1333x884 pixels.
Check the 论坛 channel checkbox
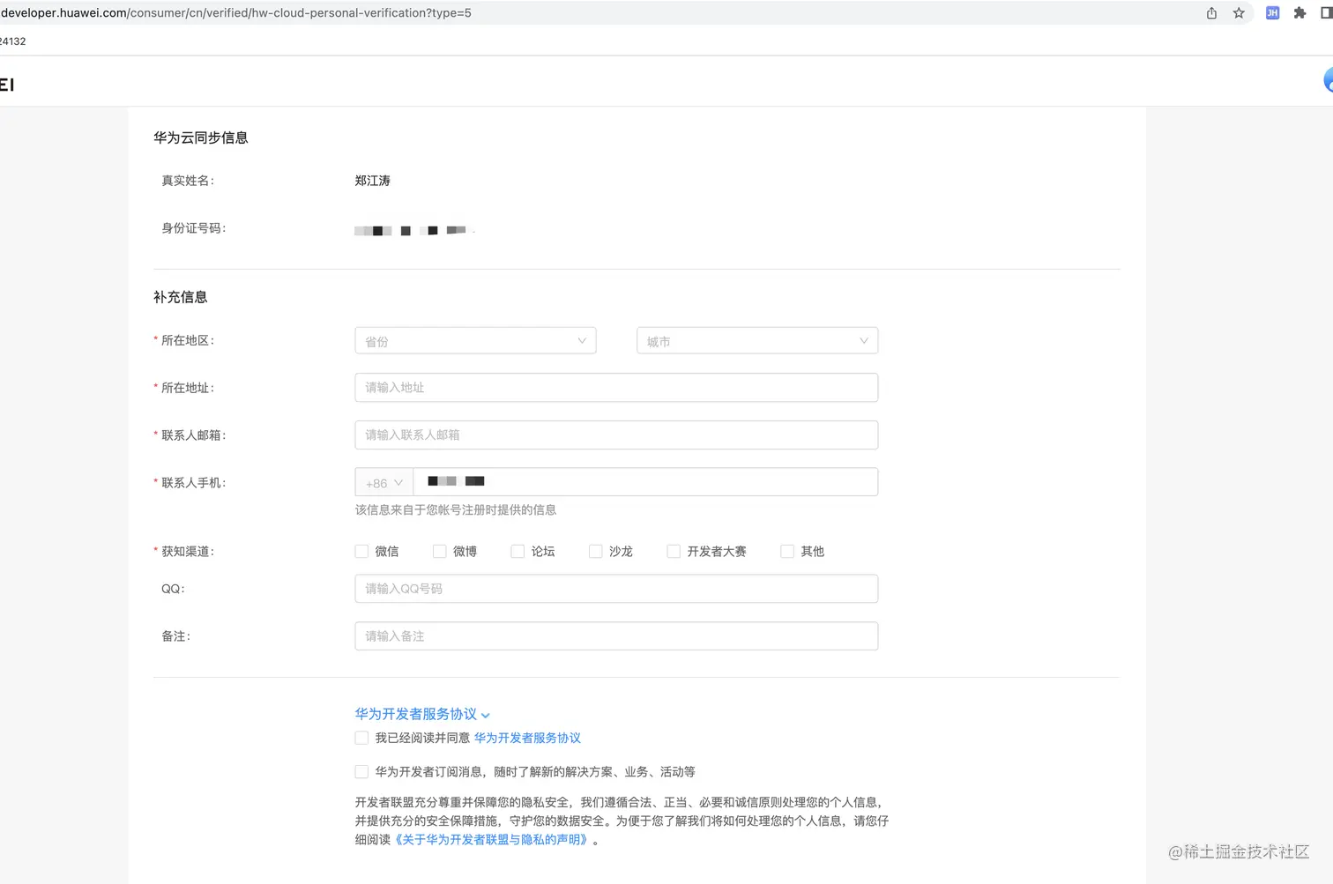(x=518, y=552)
